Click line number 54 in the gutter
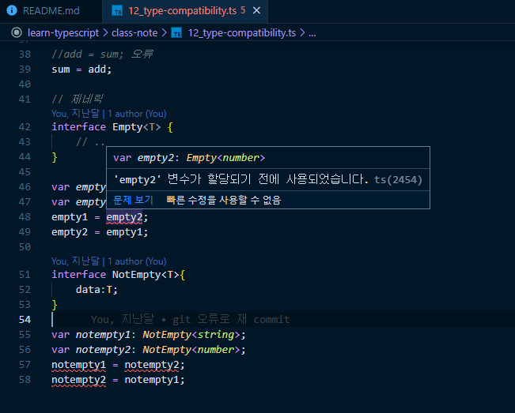This screenshot has width=515, height=413. pyautogui.click(x=24, y=320)
